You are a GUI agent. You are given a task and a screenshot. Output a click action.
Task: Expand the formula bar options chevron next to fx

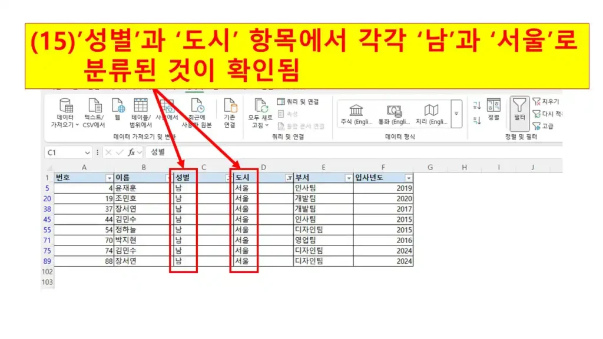click(x=140, y=152)
